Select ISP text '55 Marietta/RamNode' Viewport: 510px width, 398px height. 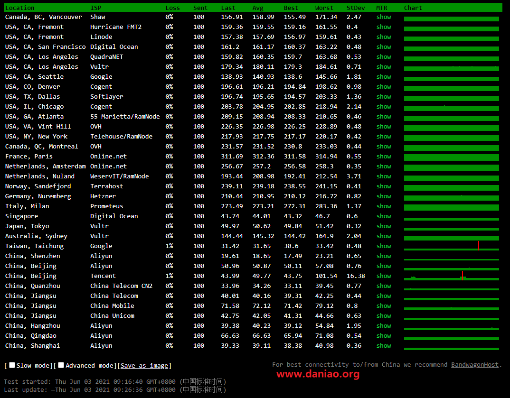[x=125, y=117]
